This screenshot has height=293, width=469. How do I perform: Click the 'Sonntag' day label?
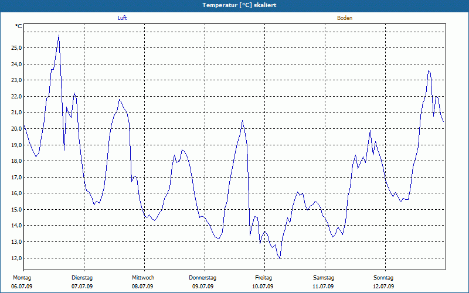coord(383,278)
